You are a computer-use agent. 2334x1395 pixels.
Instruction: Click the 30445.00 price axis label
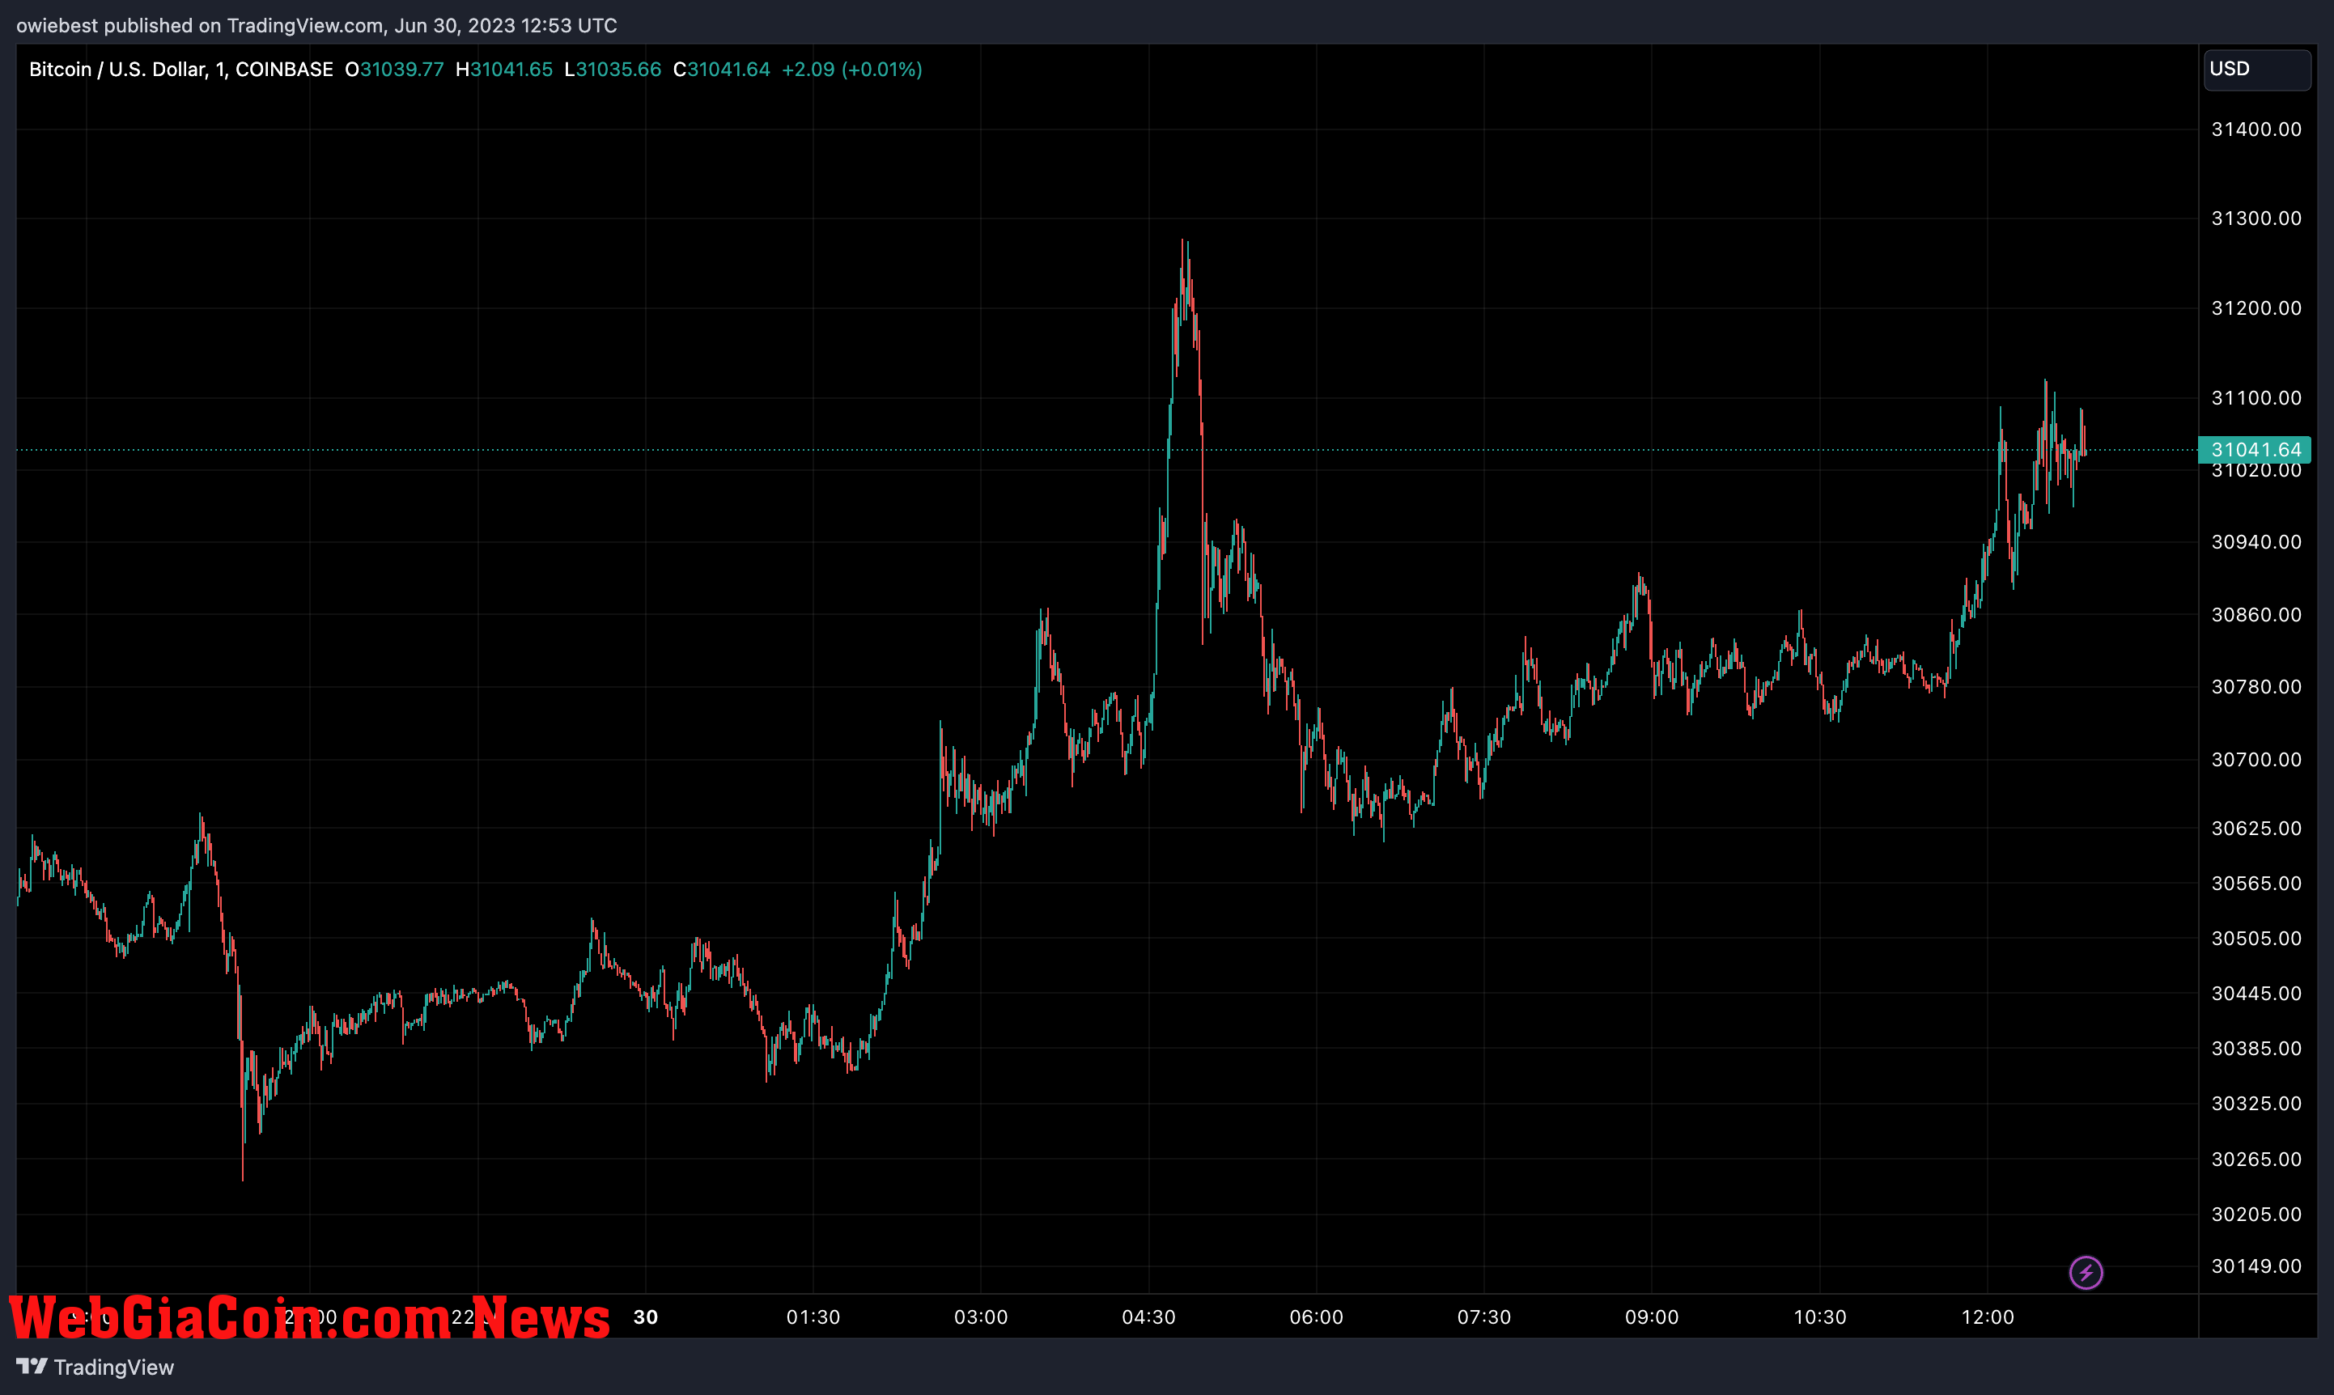(2256, 994)
